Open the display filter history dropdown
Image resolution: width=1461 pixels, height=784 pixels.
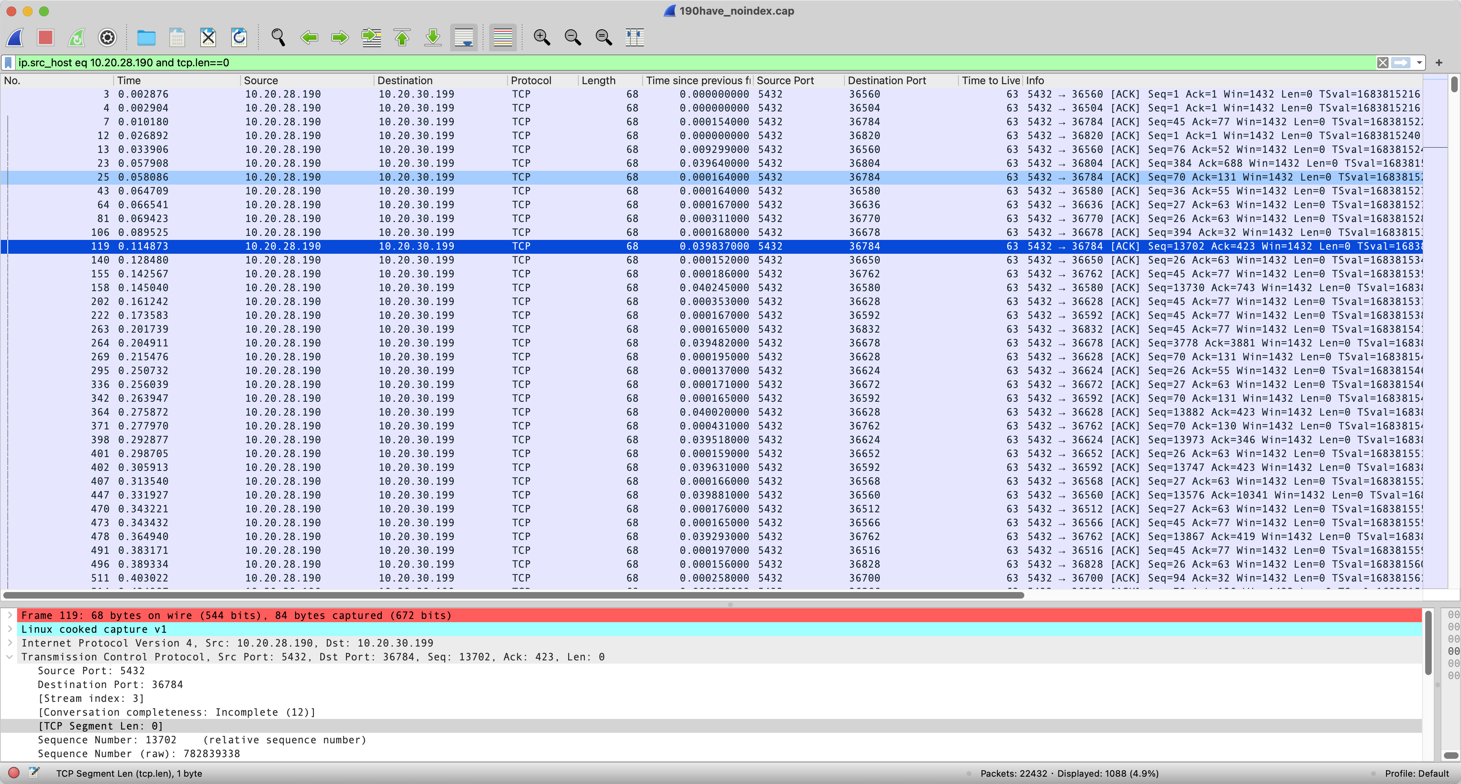click(x=1419, y=62)
